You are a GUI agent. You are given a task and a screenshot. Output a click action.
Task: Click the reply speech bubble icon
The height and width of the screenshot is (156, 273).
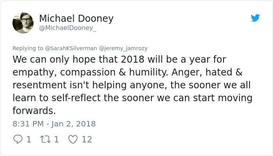click(18, 139)
